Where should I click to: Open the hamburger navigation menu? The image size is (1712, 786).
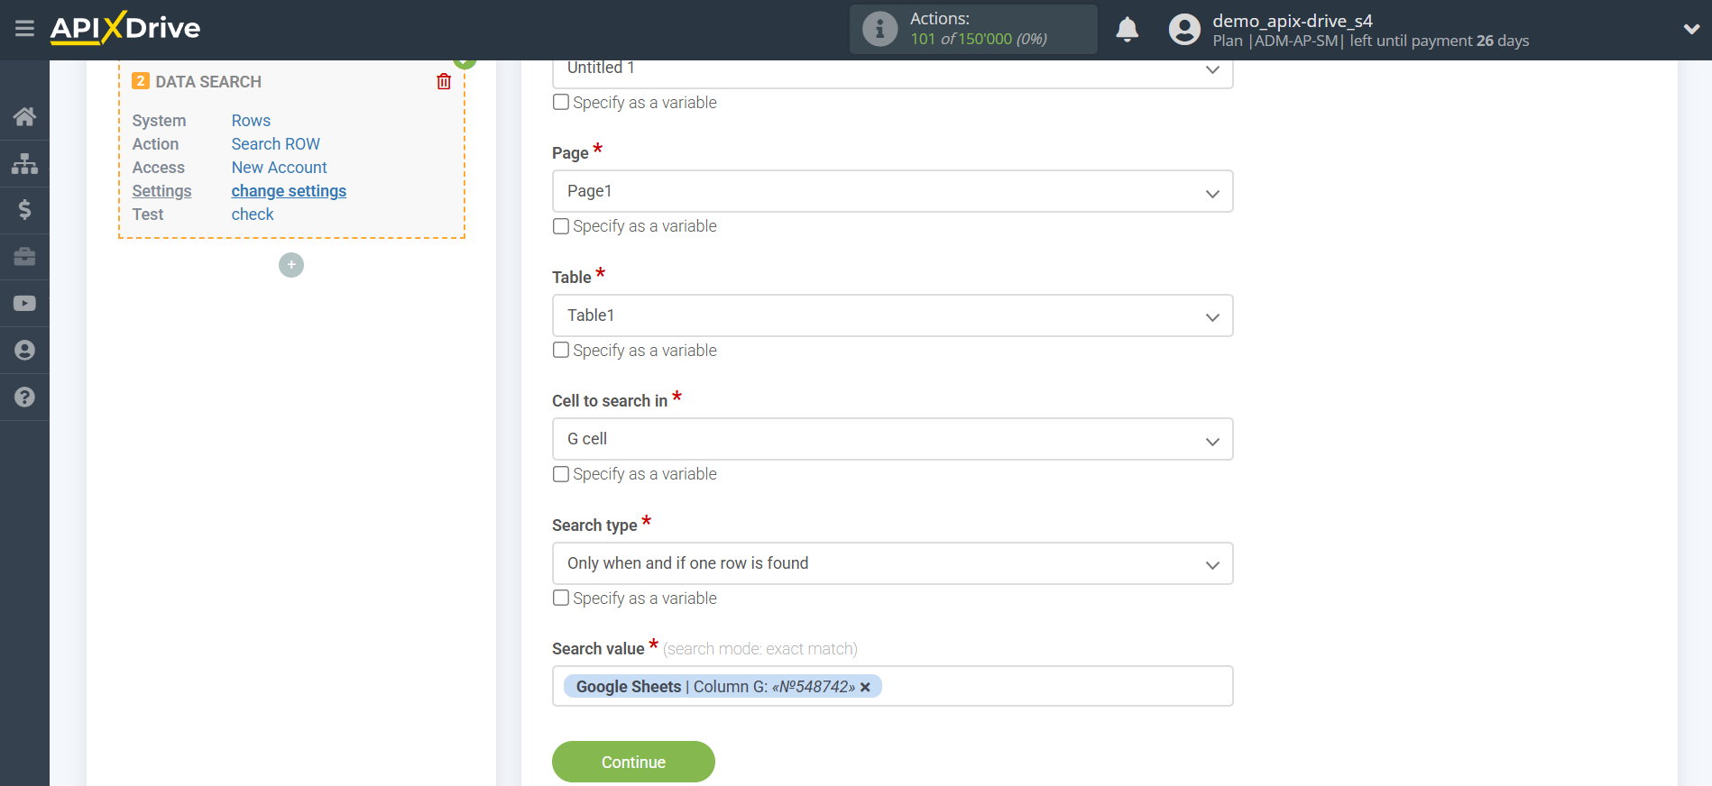pyautogui.click(x=24, y=28)
